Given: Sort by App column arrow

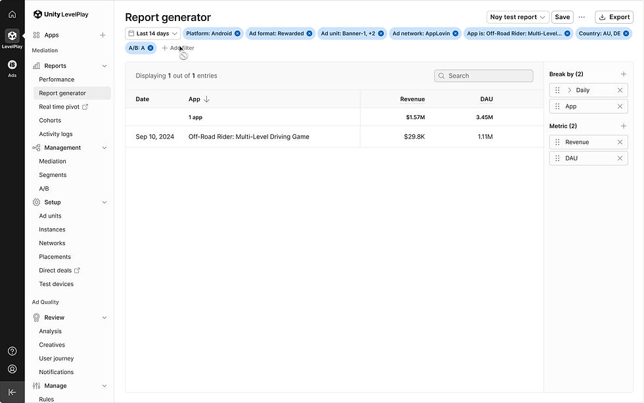Looking at the screenshot, I should click(x=206, y=99).
